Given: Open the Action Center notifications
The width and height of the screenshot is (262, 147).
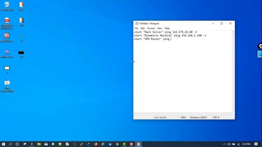Looking at the screenshot, I should (x=256, y=144).
